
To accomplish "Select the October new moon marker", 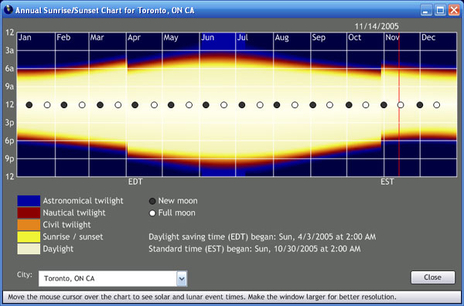I will tap(349, 105).
